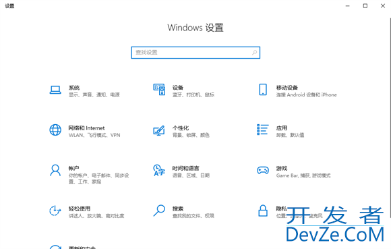Image resolution: width=391 pixels, height=249 pixels.
Task: Open the 帐户 person icon
Action: pyautogui.click(x=55, y=171)
